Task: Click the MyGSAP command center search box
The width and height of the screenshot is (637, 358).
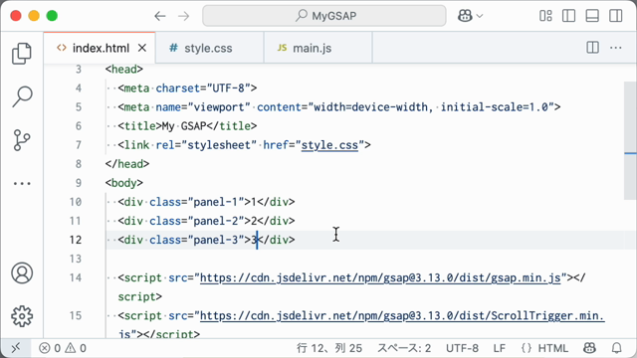Action: (324, 16)
